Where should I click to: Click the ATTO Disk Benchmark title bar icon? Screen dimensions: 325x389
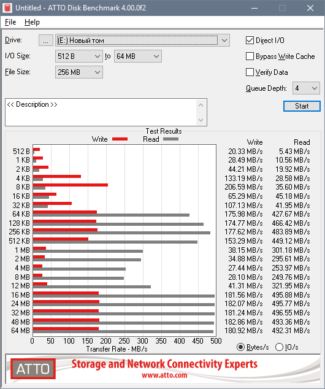(x=7, y=8)
